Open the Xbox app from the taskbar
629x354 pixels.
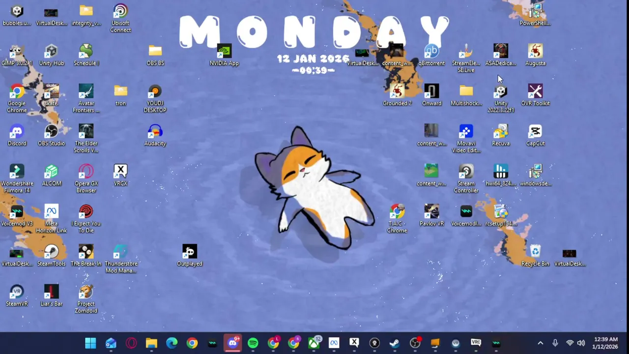tap(314, 343)
